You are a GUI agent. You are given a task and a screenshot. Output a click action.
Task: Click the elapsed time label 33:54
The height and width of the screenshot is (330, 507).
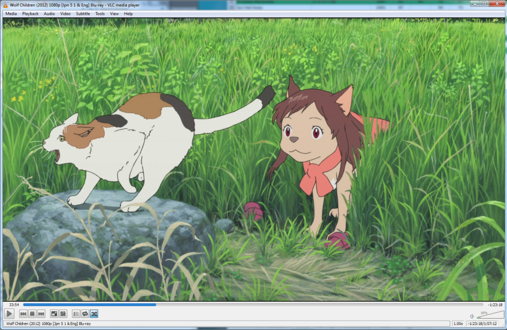tap(14, 305)
